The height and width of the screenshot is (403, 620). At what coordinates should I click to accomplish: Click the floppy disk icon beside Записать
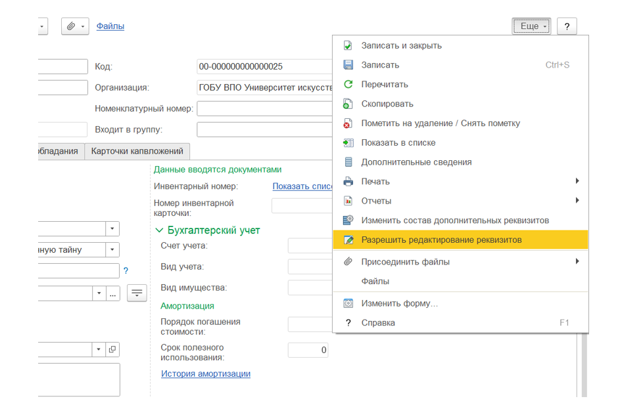click(x=348, y=65)
